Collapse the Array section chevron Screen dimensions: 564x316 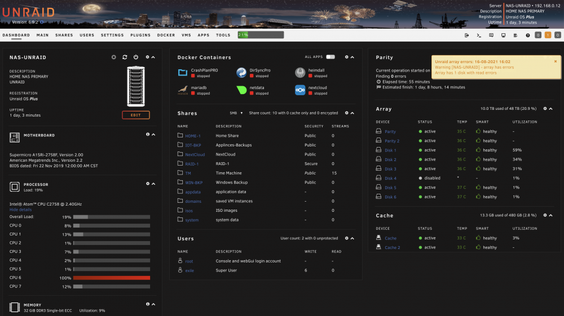tap(550, 109)
